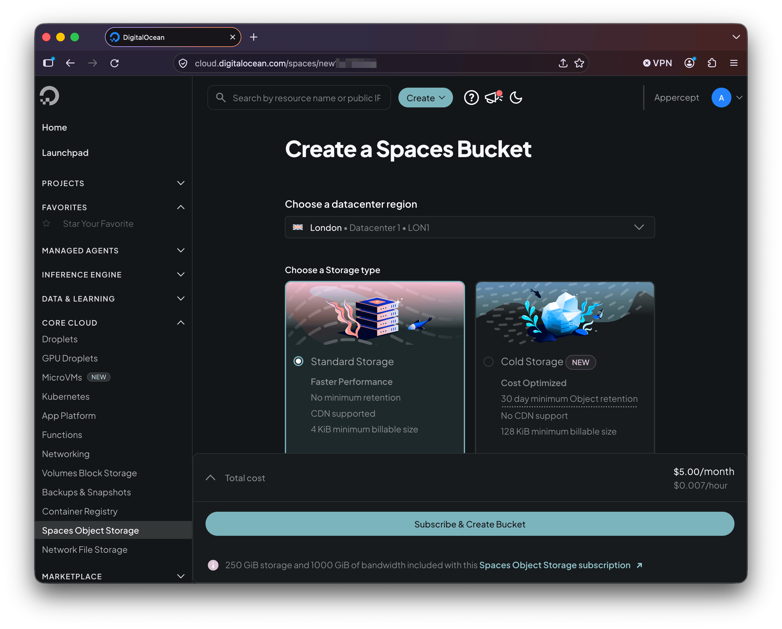The image size is (782, 629).
Task: Go to Droplets in sidebar
Action: pos(60,339)
